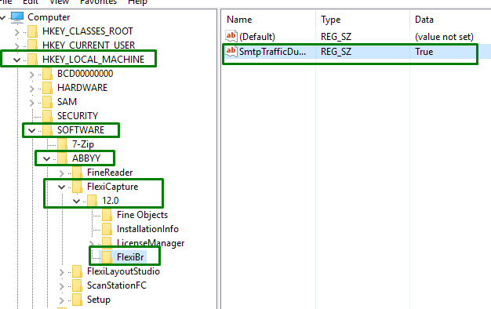491x309 pixels.
Task: Select the Computer tree label
Action: [49, 17]
